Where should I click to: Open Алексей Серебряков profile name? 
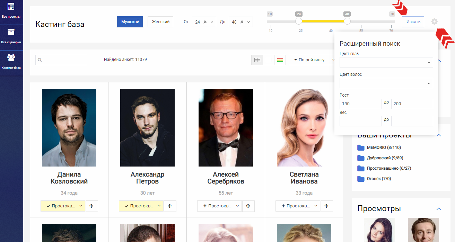226,178
